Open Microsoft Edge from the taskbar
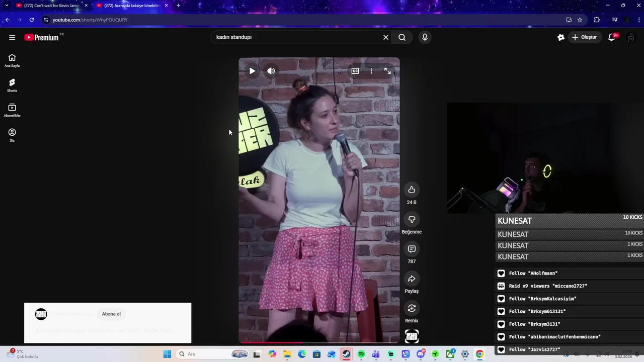This screenshot has height=362, width=644. click(302, 354)
